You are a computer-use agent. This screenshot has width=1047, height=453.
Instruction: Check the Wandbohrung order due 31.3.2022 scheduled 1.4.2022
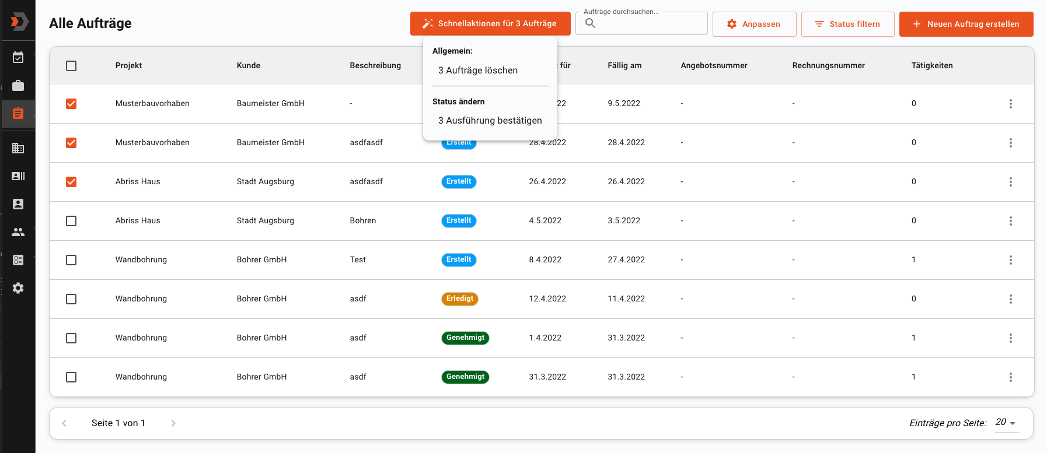click(x=71, y=338)
